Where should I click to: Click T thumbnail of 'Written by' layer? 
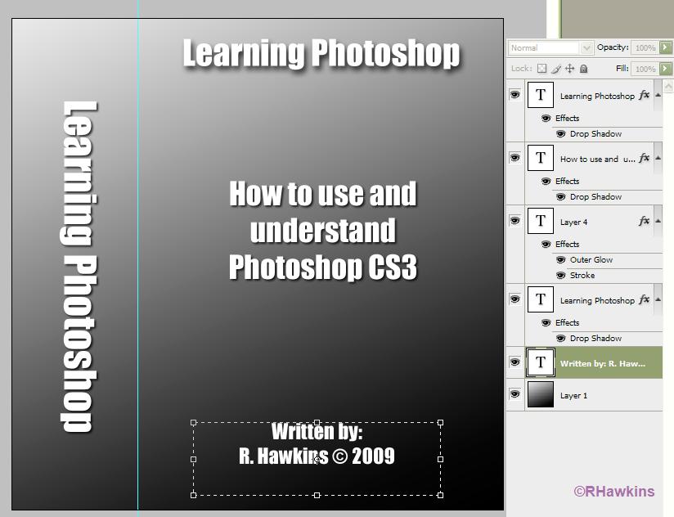tap(540, 362)
